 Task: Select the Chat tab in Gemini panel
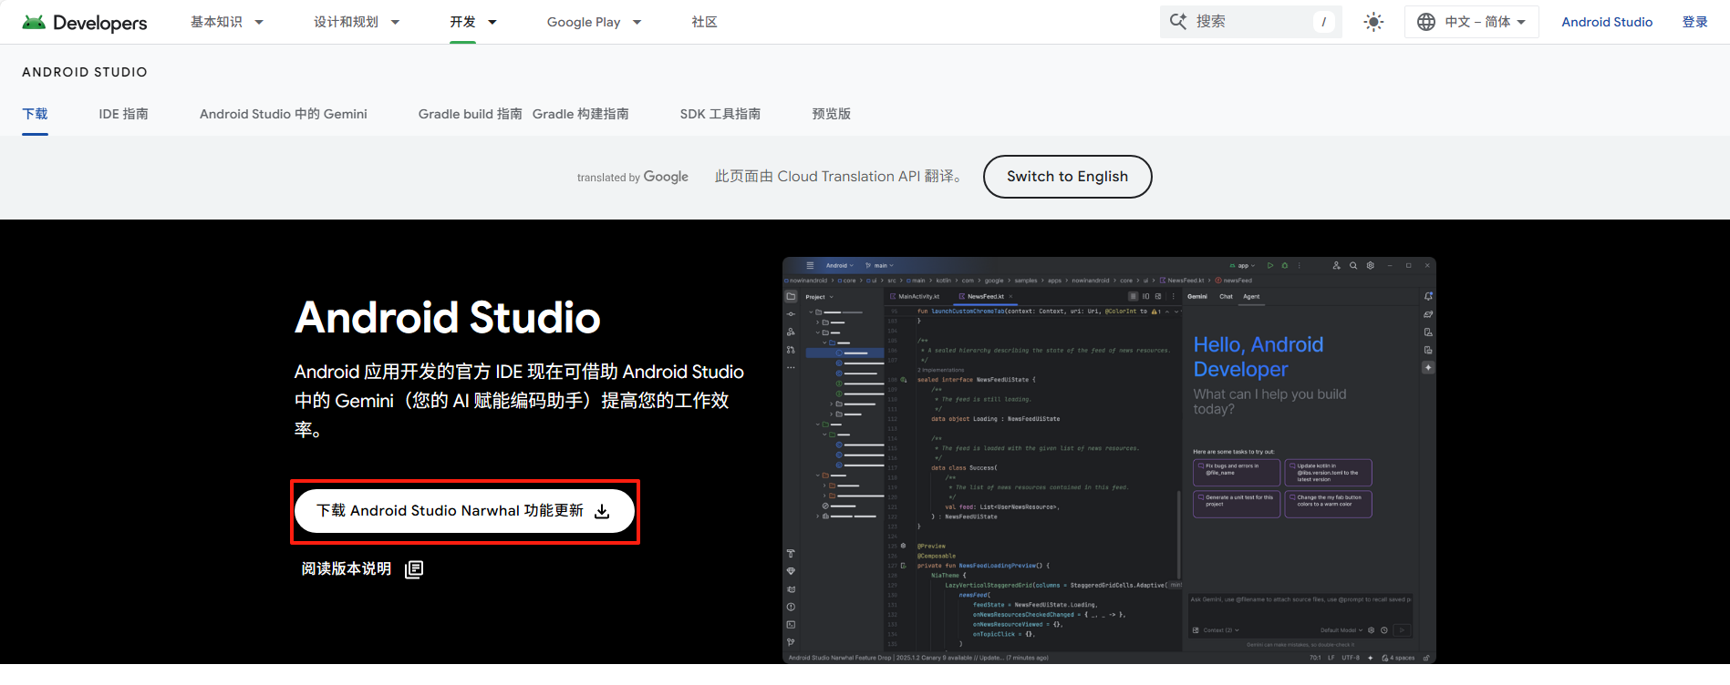pos(1226,296)
